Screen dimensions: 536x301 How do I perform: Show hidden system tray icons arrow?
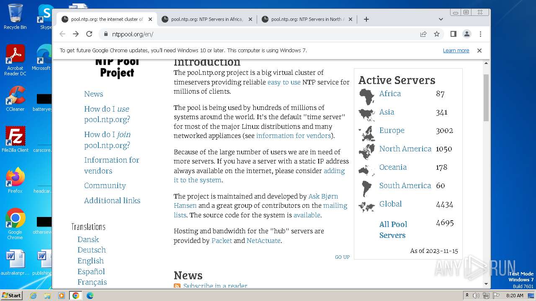click(467, 296)
